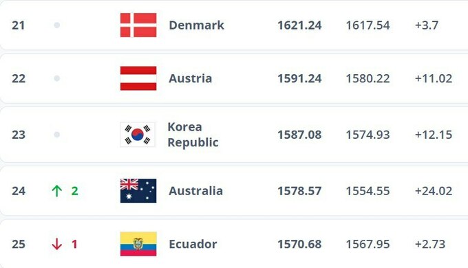Click the Denmark flag icon
This screenshot has width=468, height=268.
click(138, 25)
